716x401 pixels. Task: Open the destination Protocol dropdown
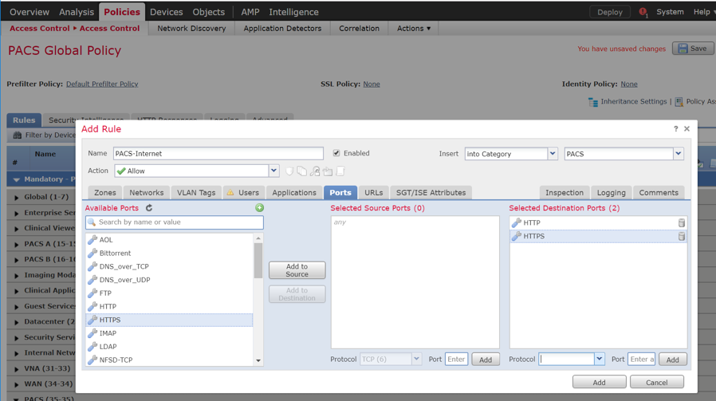[599, 360]
